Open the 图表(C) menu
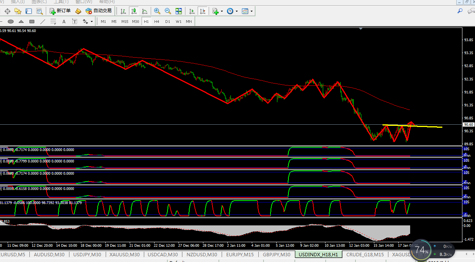The width and height of the screenshot is (475, 262). tap(39, 2)
